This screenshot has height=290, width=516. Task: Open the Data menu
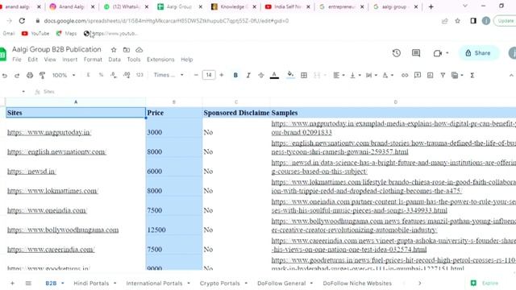pyautogui.click(x=114, y=60)
